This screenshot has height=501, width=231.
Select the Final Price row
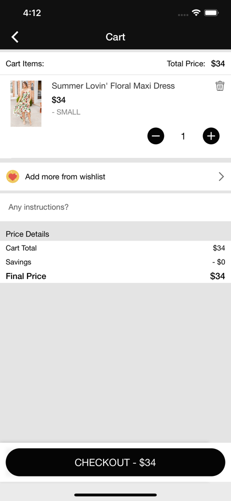115,276
